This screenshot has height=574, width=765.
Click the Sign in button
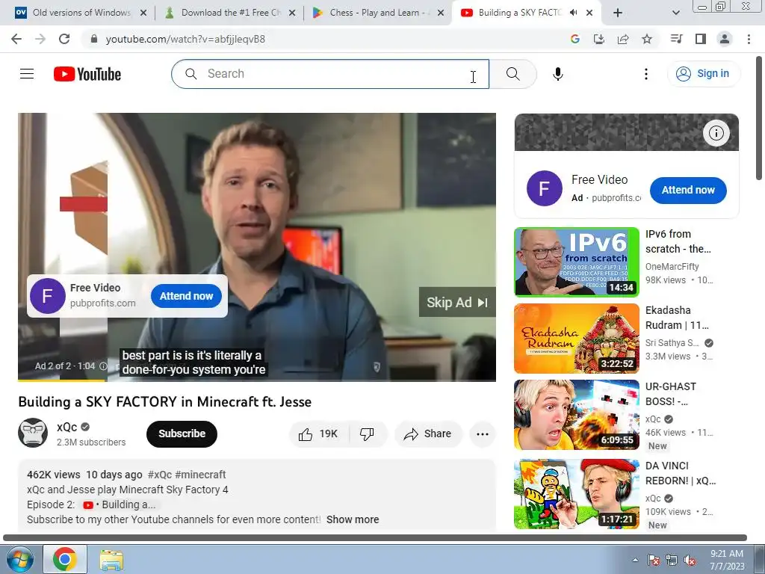tap(703, 74)
